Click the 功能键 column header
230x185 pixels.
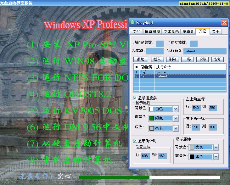tap(147, 67)
